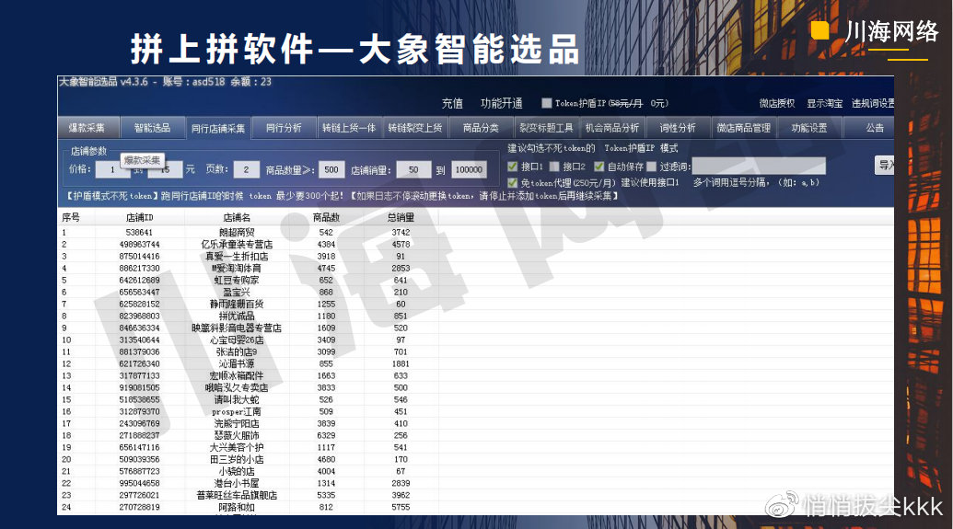Click the 店铺销量 maximum field showing 100000

tap(469, 169)
